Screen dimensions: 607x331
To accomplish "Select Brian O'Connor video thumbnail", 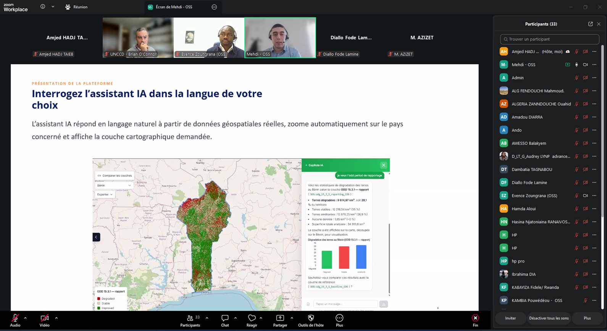I will coord(138,37).
